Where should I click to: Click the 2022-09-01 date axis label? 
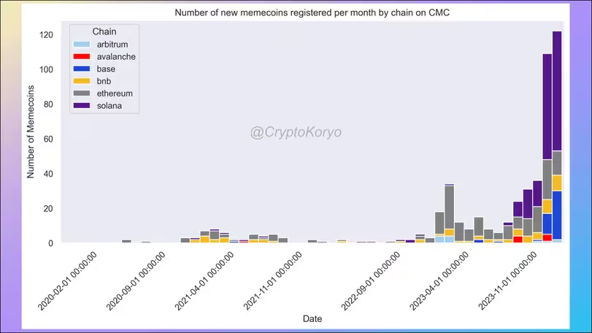coord(370,281)
